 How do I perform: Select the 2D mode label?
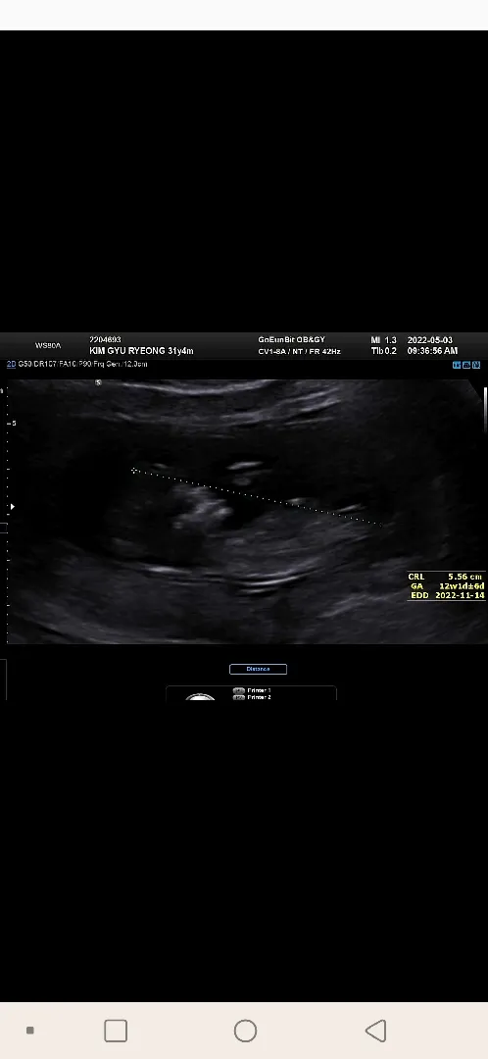tap(11, 364)
